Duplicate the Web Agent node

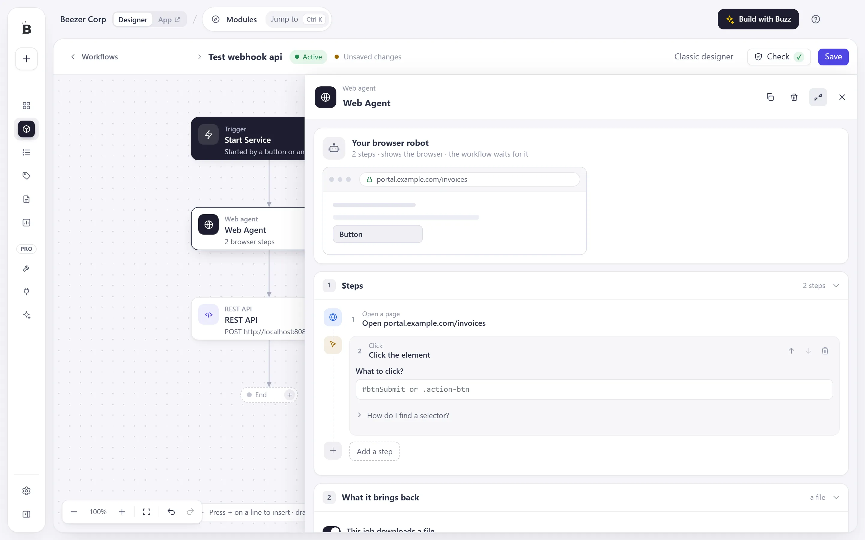770,97
